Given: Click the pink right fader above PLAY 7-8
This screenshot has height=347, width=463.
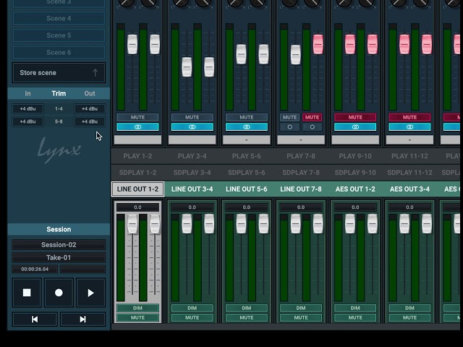Looking at the screenshot, I should click(x=318, y=44).
